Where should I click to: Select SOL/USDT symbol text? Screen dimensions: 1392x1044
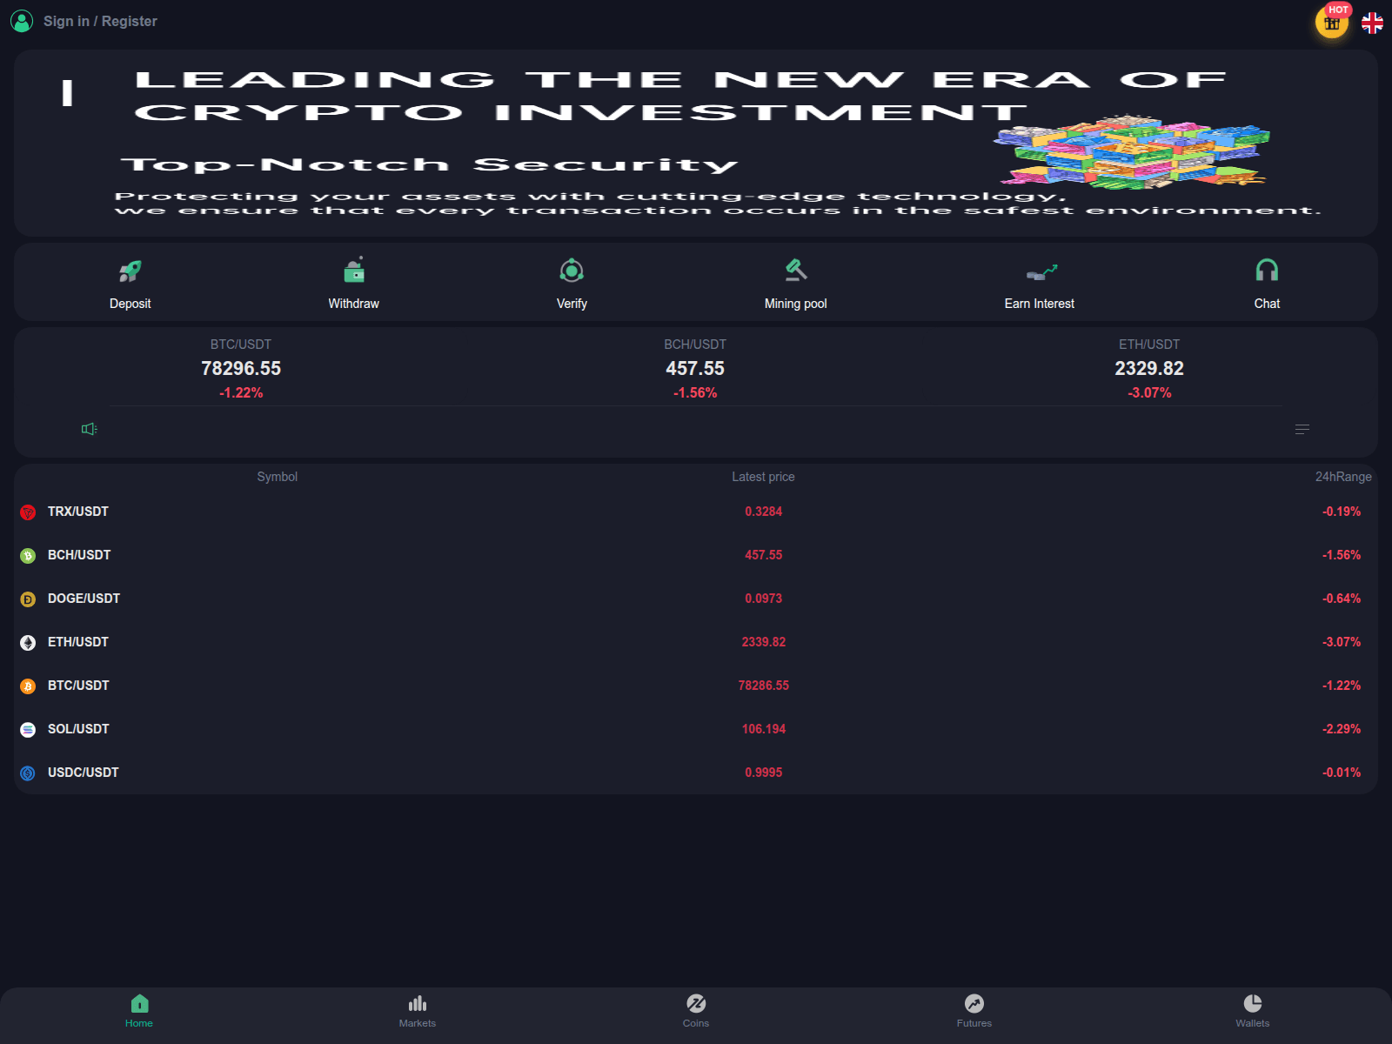[78, 729]
